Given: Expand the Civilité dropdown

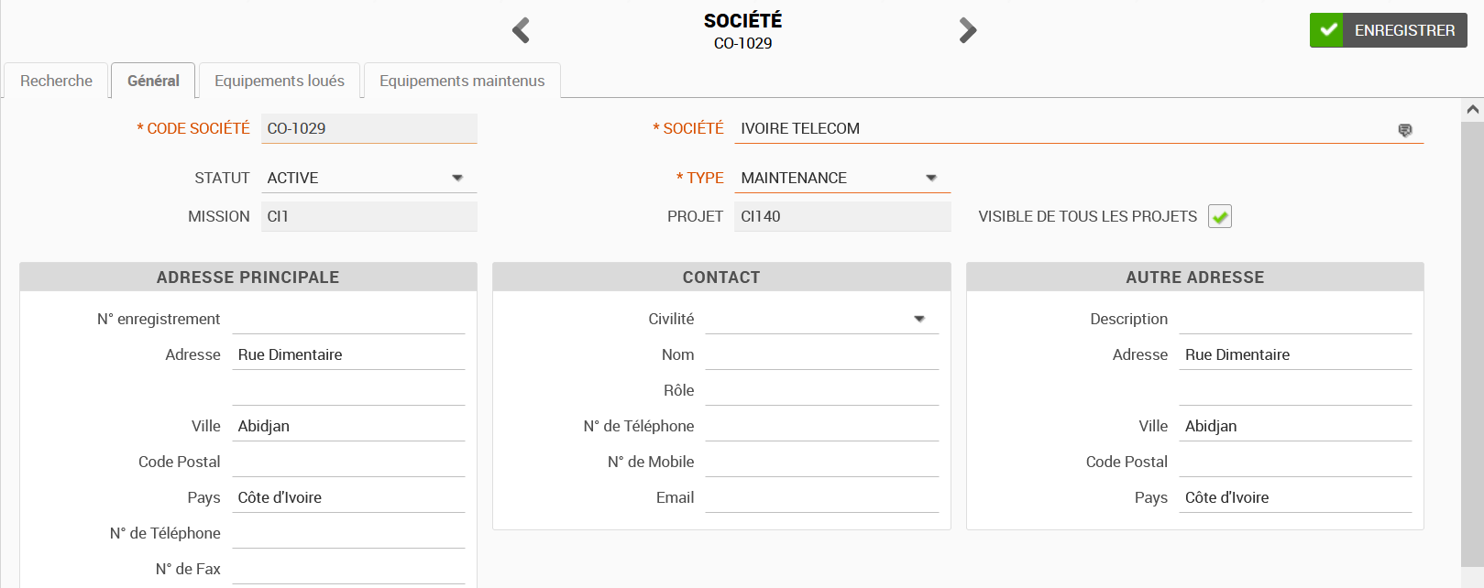Looking at the screenshot, I should [919, 319].
